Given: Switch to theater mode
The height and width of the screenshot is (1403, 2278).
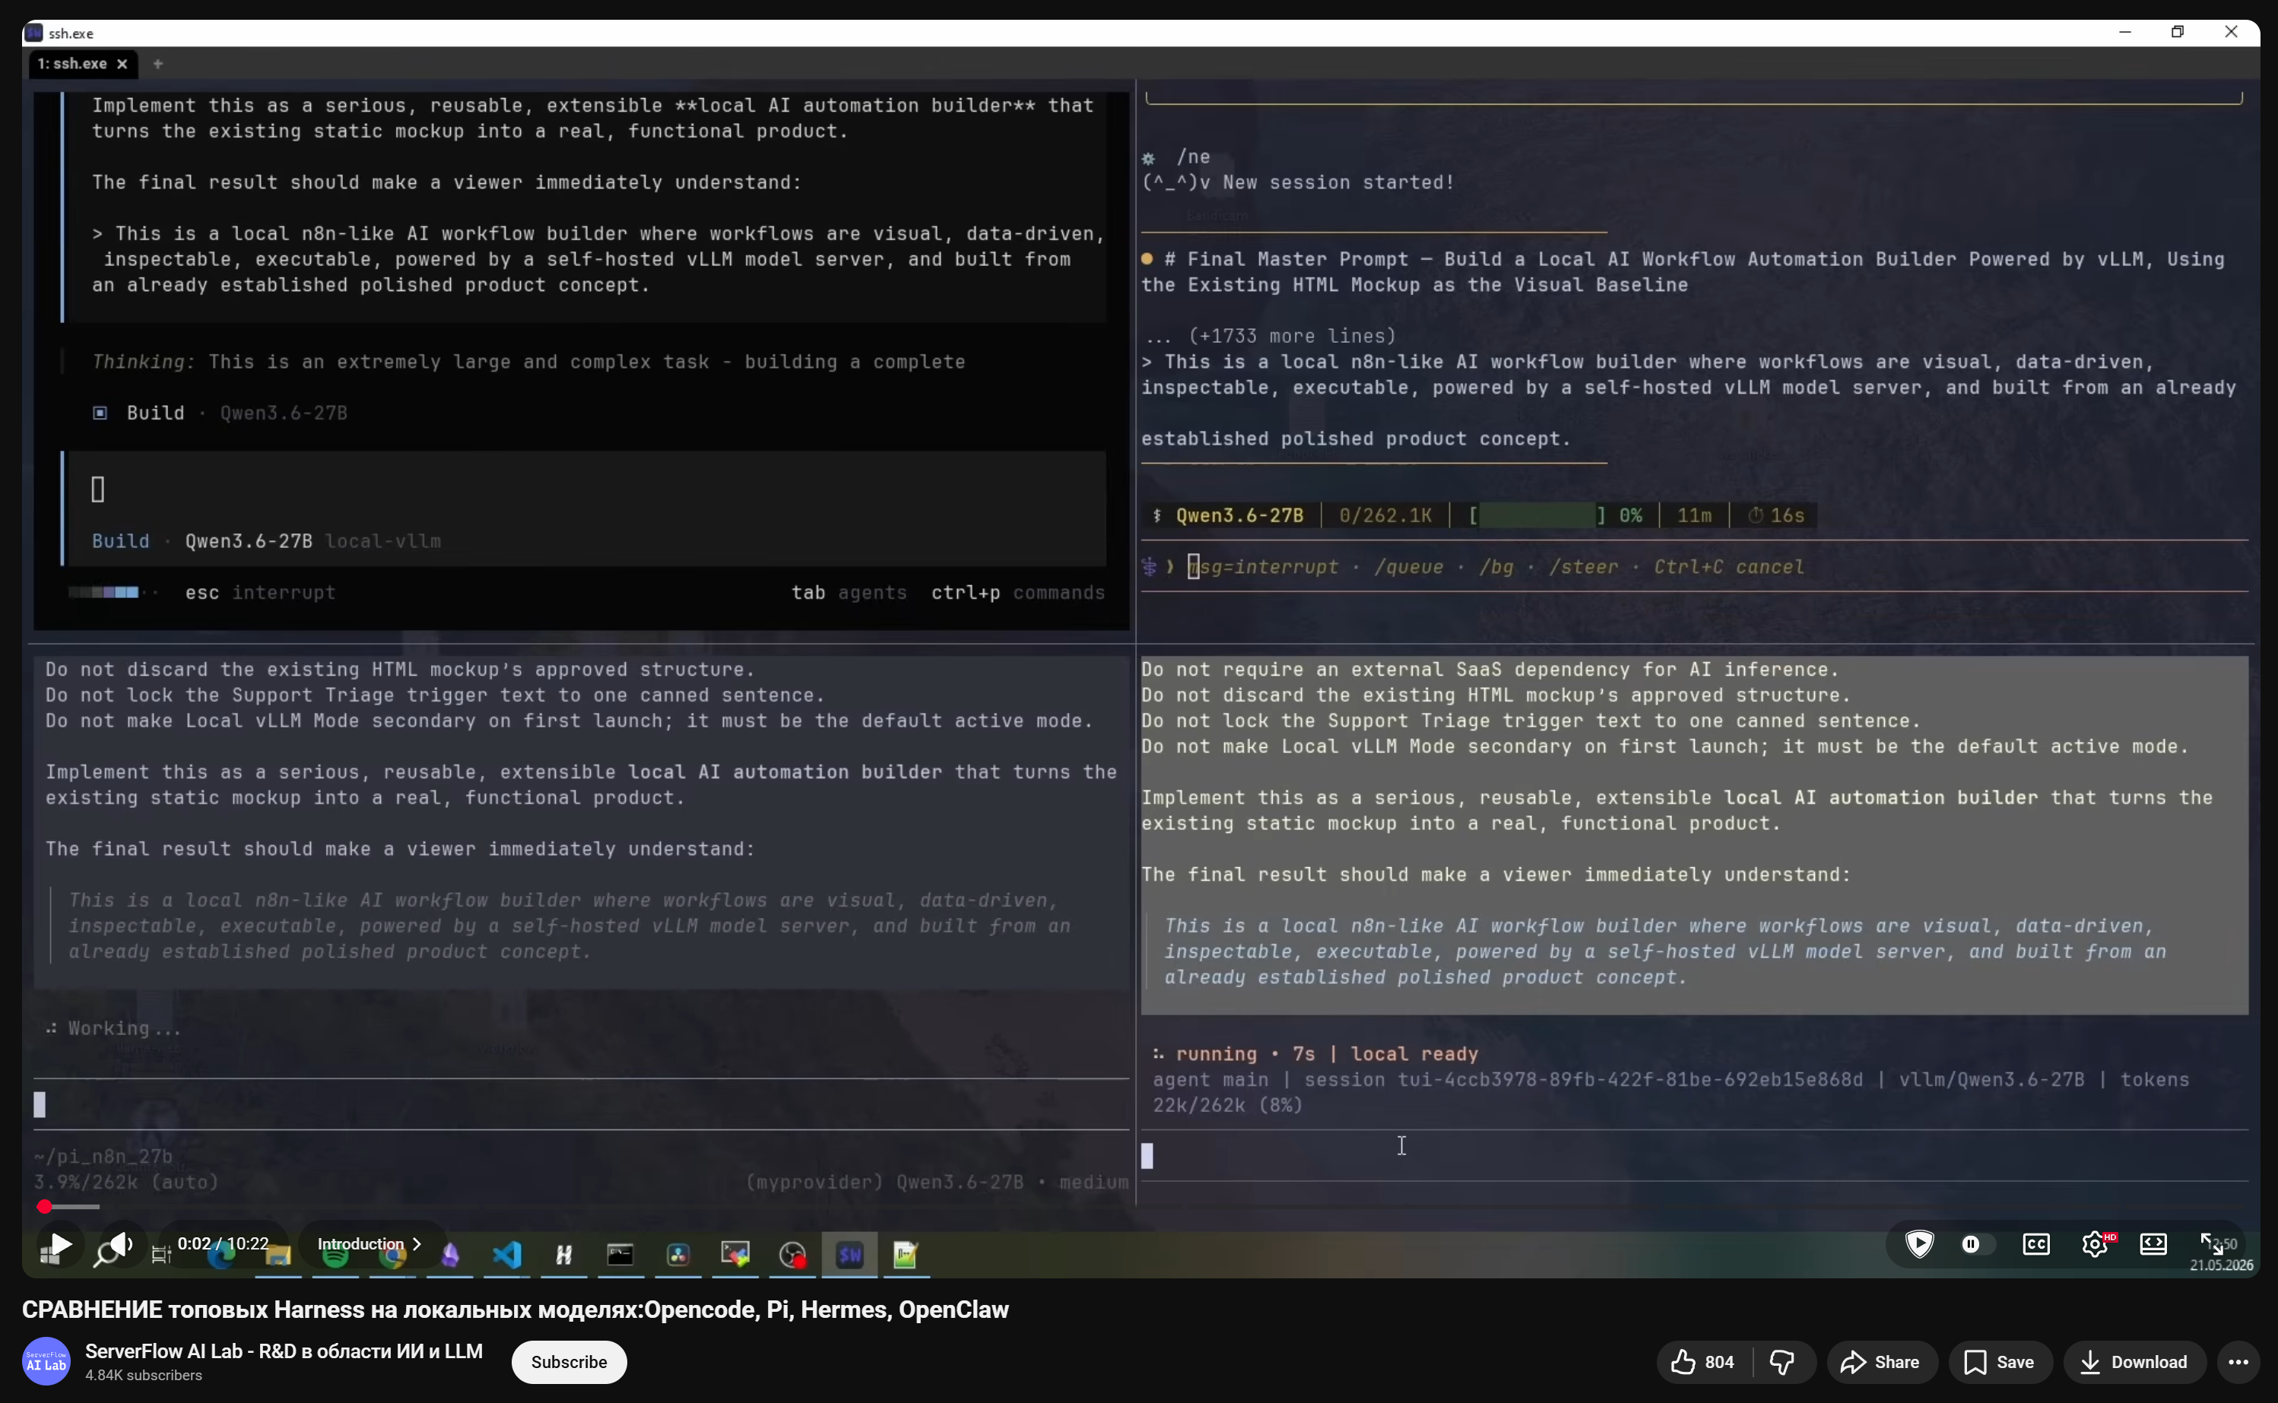Looking at the screenshot, I should tap(2153, 1243).
